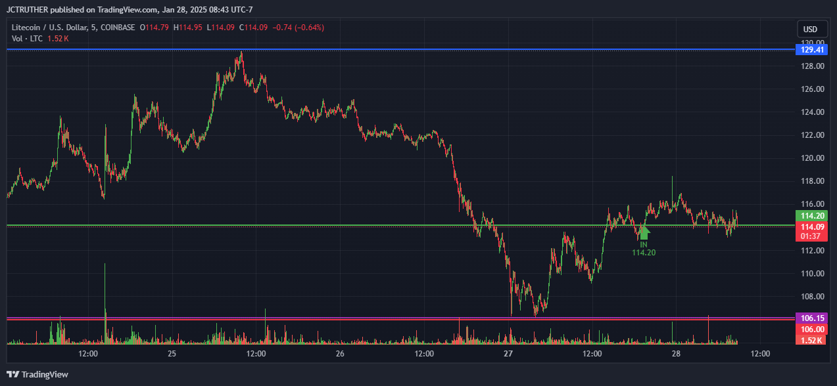837x386 pixels.
Task: Click the red 1.52 K volume label on the axis
Action: (x=810, y=339)
